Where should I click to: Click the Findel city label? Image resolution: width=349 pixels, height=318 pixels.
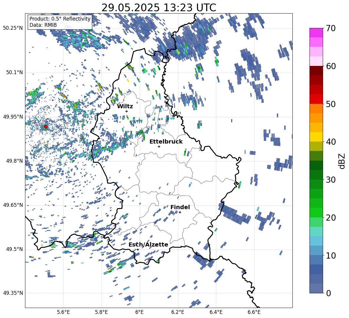(180, 207)
